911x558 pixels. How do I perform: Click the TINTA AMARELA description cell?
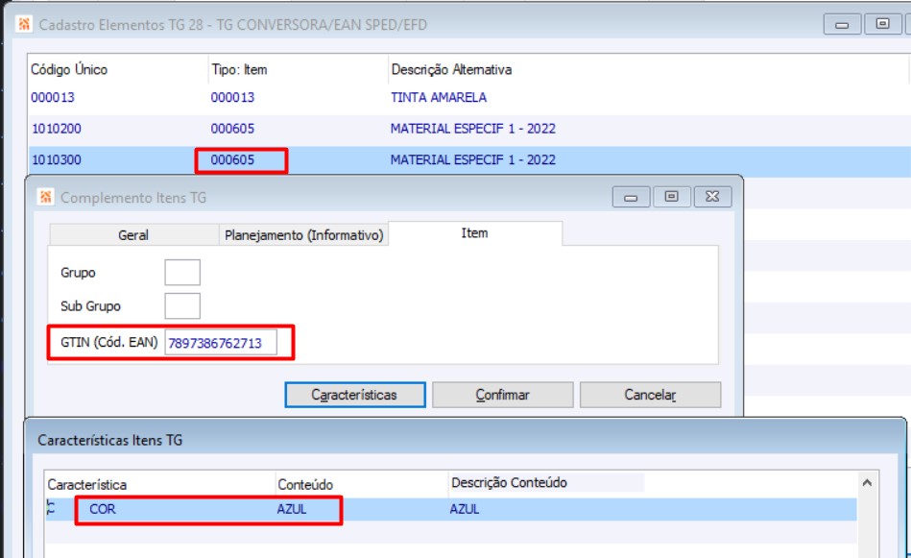(x=439, y=98)
